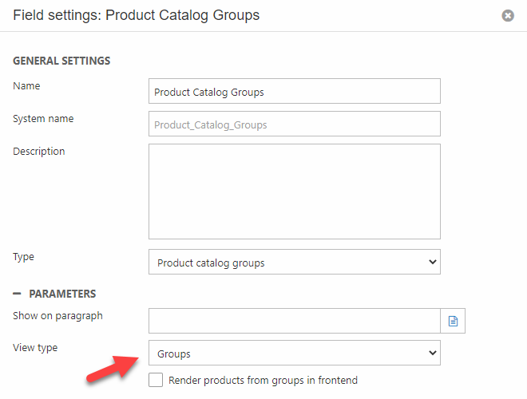
Task: Select the Show on paragraph text box
Action: tap(294, 321)
